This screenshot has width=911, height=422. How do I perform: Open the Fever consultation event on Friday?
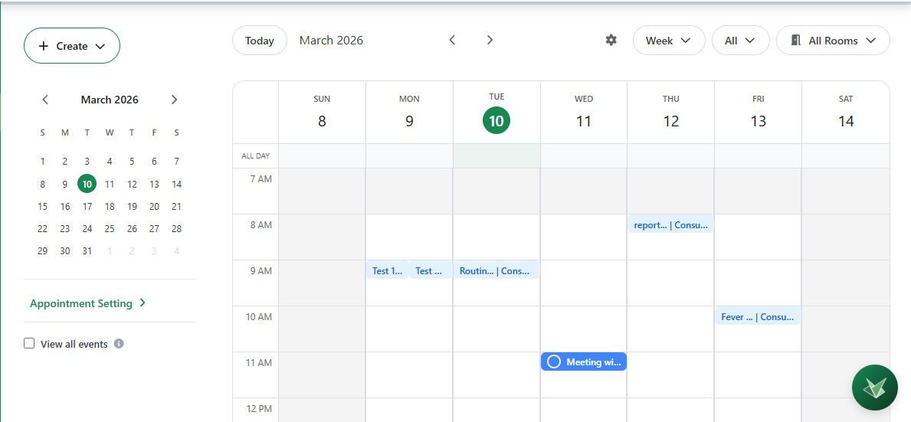click(758, 316)
